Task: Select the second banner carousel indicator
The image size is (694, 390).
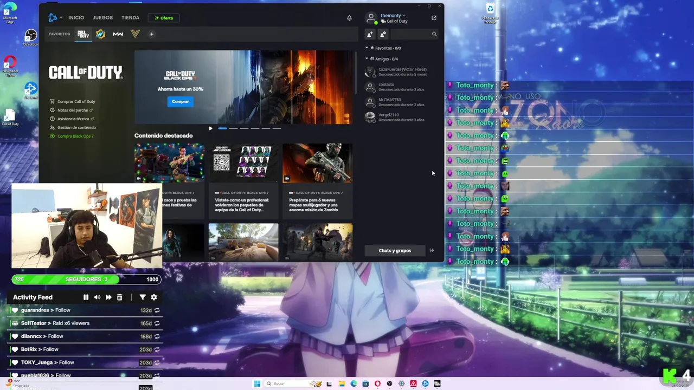Action: (233, 128)
